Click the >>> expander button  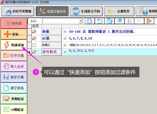tap(34, 21)
